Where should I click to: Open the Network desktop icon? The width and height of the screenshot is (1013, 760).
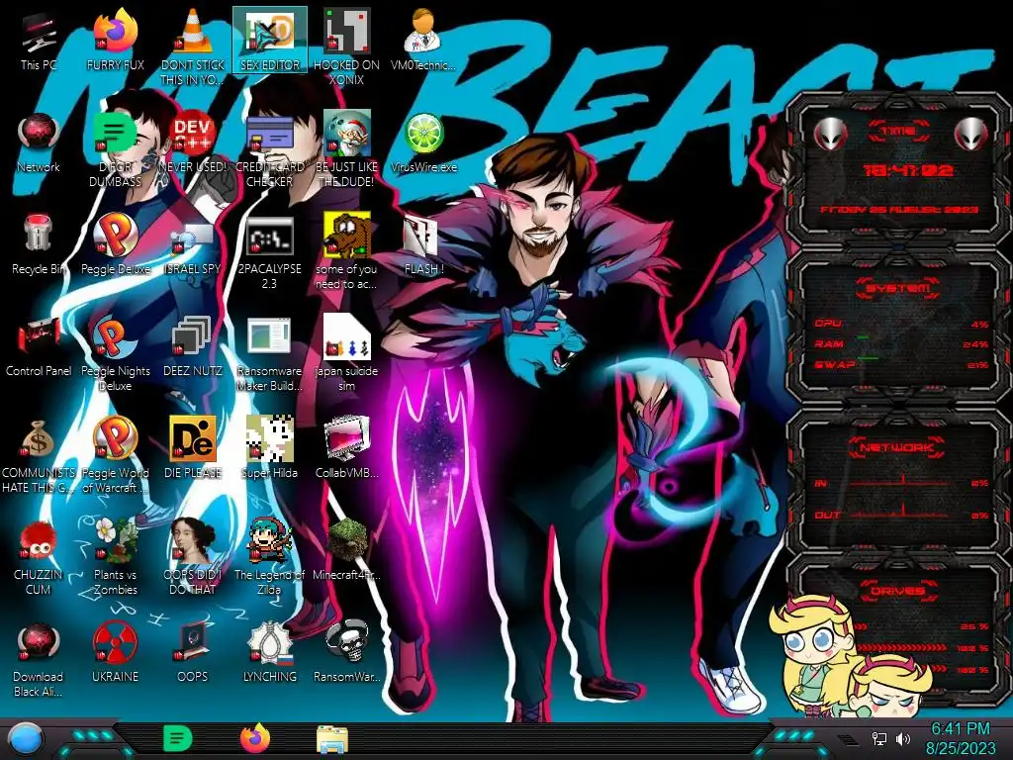coord(39,142)
